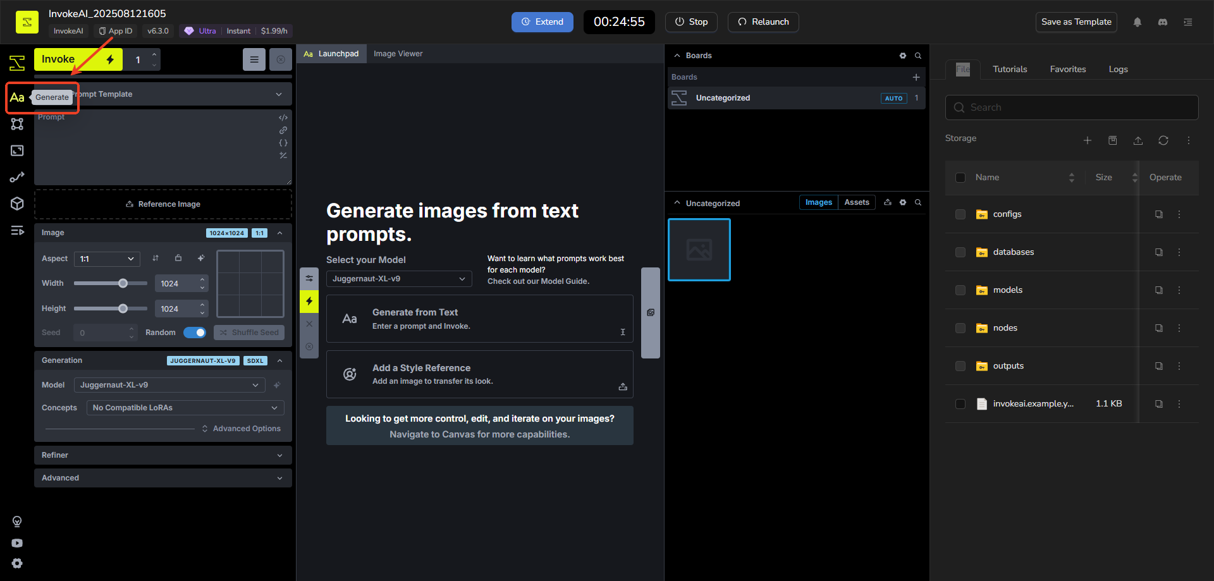Add new item plus icon in Storage
Screen dimensions: 1214x581
[1088, 140]
